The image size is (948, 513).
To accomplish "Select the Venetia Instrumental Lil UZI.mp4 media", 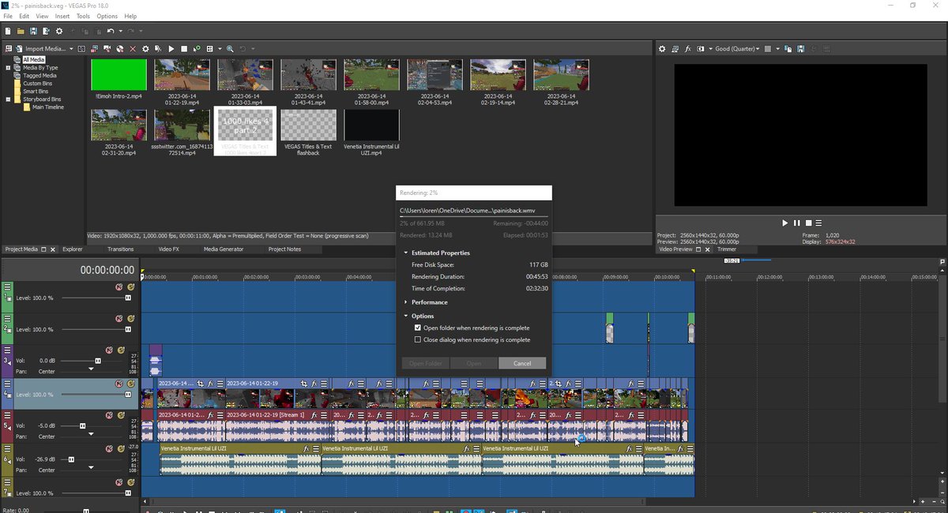I will point(371,125).
